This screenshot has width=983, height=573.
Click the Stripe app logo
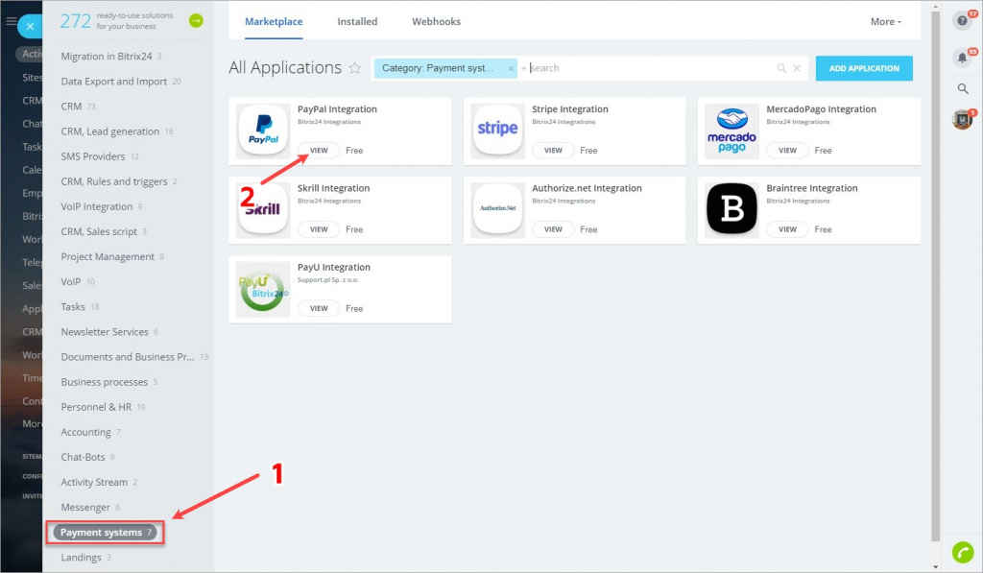coord(498,131)
